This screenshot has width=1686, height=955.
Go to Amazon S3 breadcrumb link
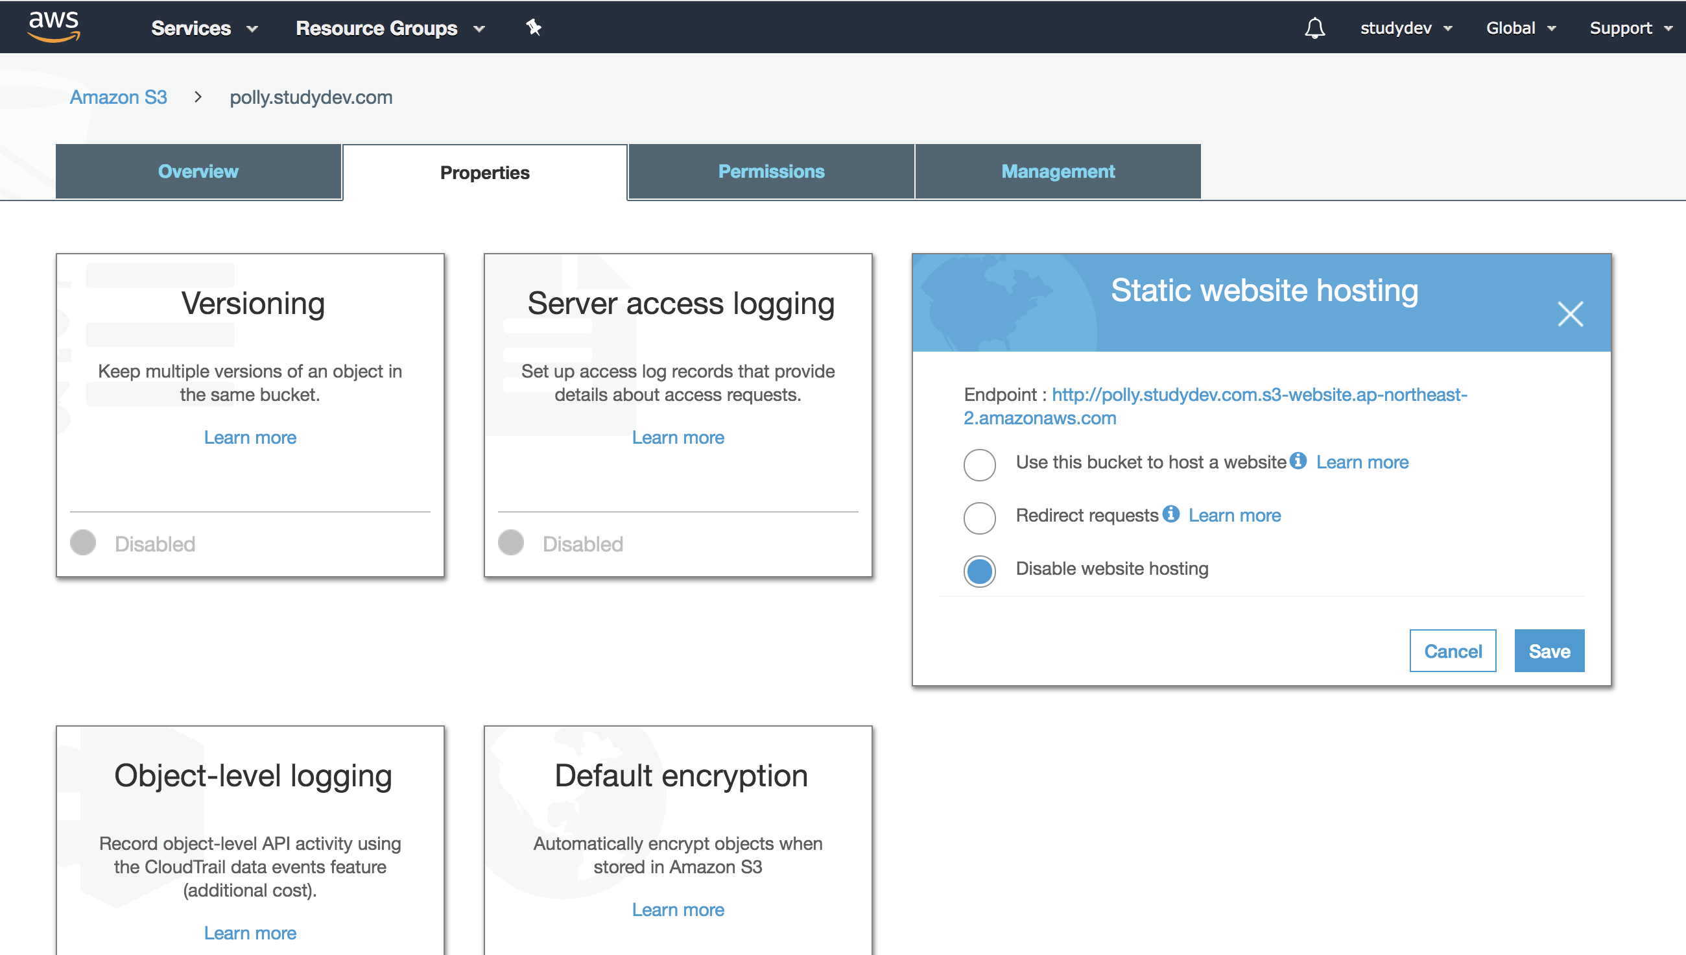[x=119, y=97]
